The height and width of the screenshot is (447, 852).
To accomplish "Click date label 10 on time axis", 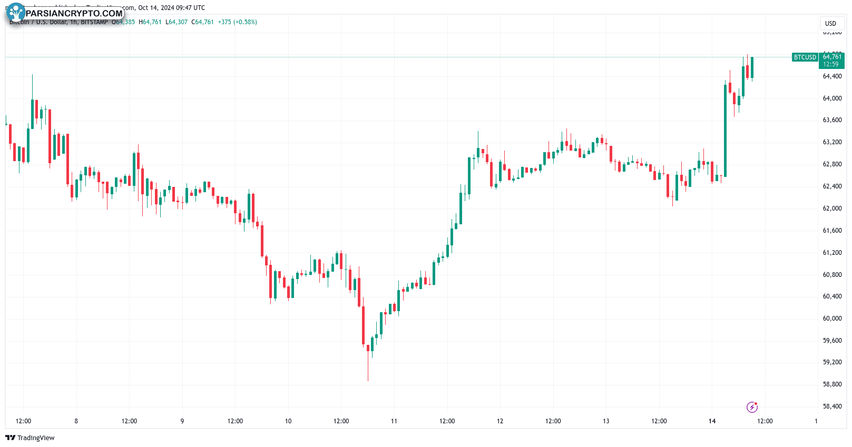I will 288,421.
